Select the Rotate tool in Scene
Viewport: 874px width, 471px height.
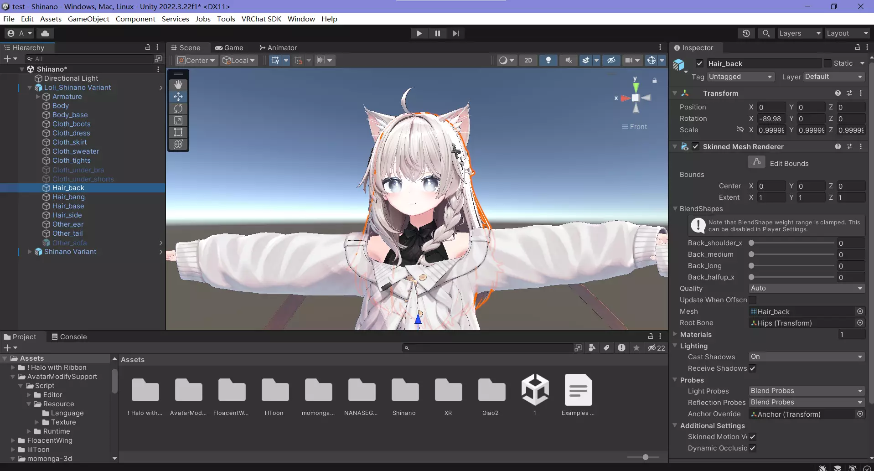coord(178,109)
